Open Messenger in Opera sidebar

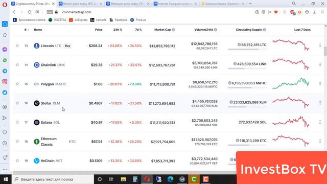click(x=5, y=49)
